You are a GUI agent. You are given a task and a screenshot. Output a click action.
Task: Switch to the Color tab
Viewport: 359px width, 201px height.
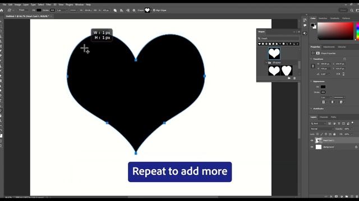click(x=313, y=18)
